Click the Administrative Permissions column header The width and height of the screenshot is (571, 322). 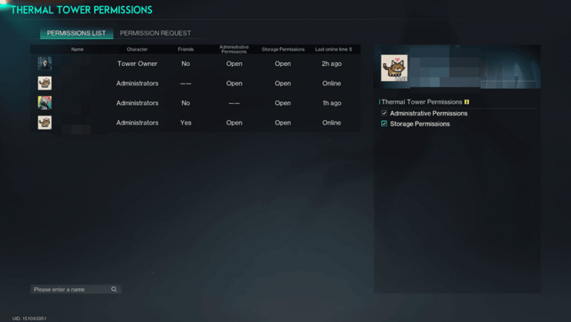(x=234, y=49)
